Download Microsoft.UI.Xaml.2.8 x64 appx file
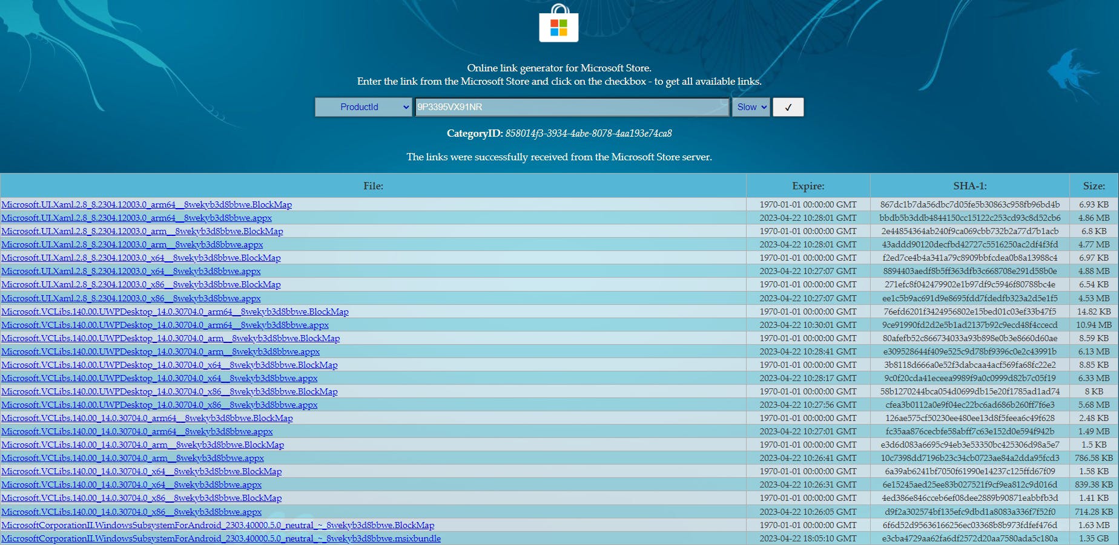 [131, 271]
